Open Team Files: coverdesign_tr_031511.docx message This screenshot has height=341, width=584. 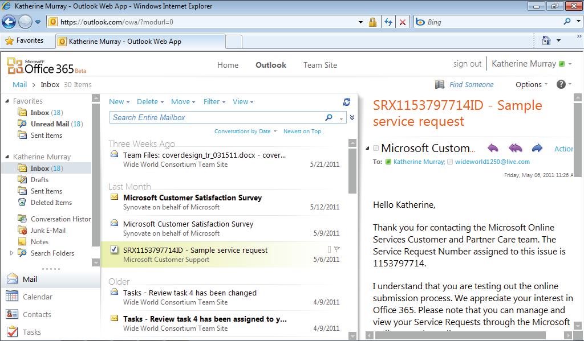pyautogui.click(x=225, y=159)
